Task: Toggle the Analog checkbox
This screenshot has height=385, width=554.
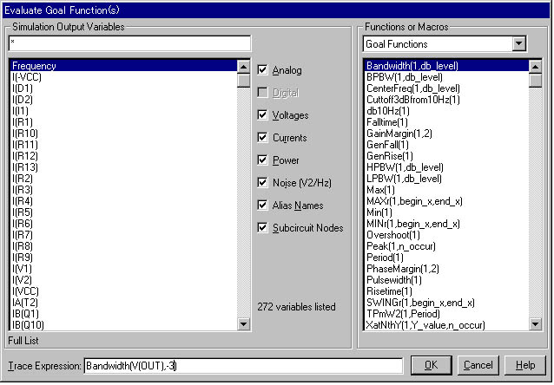Action: 263,70
